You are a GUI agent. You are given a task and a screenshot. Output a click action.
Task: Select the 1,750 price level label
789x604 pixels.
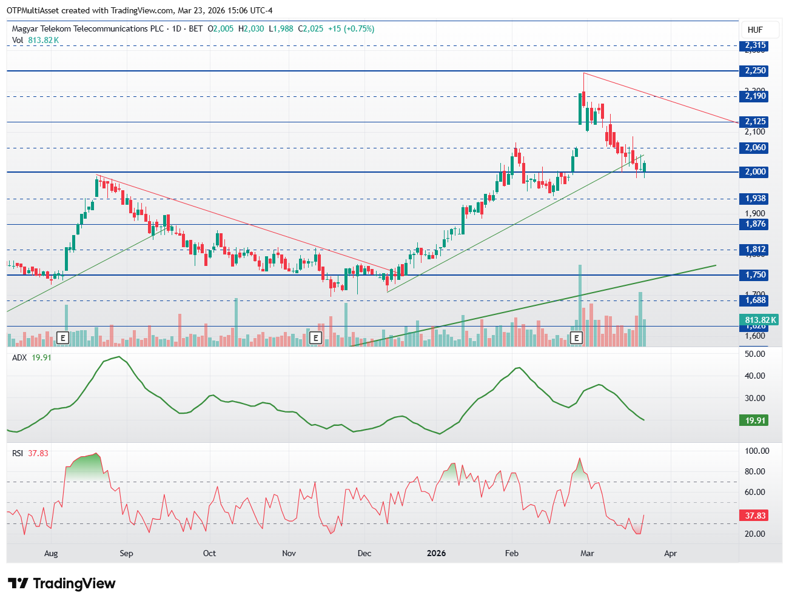pyautogui.click(x=755, y=275)
